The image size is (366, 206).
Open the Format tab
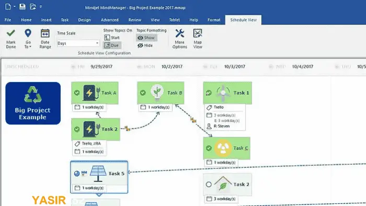pos(214,20)
